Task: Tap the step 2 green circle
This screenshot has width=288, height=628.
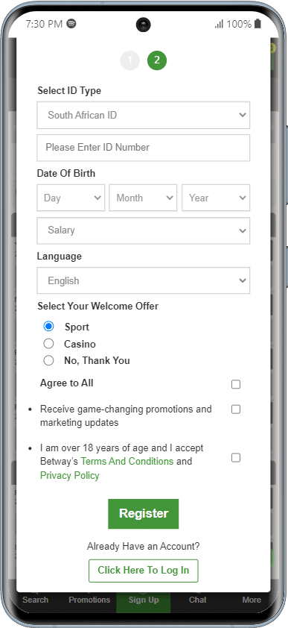Action: click(x=157, y=60)
